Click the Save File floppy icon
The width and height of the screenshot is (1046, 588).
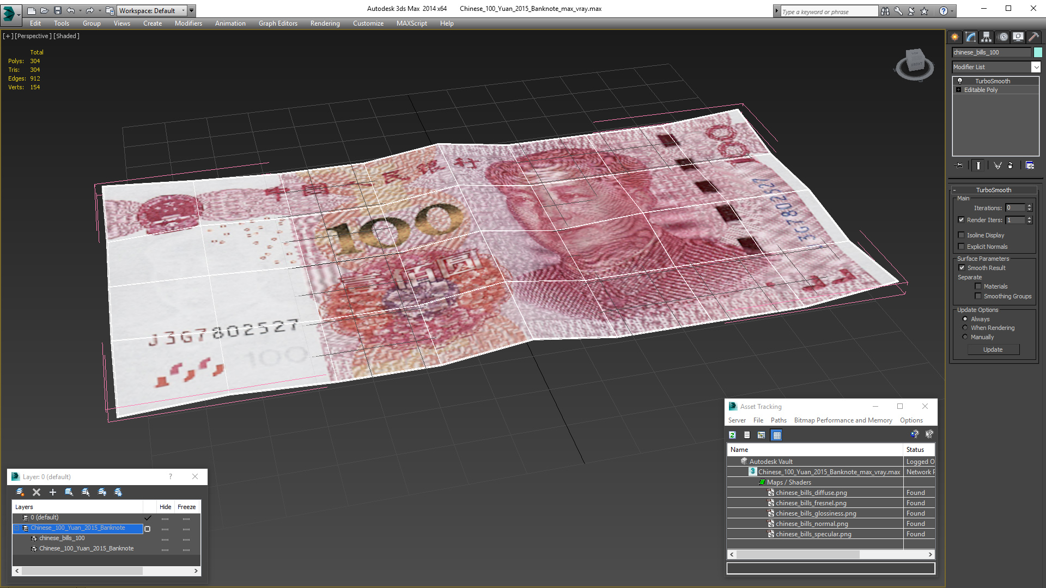(x=57, y=10)
